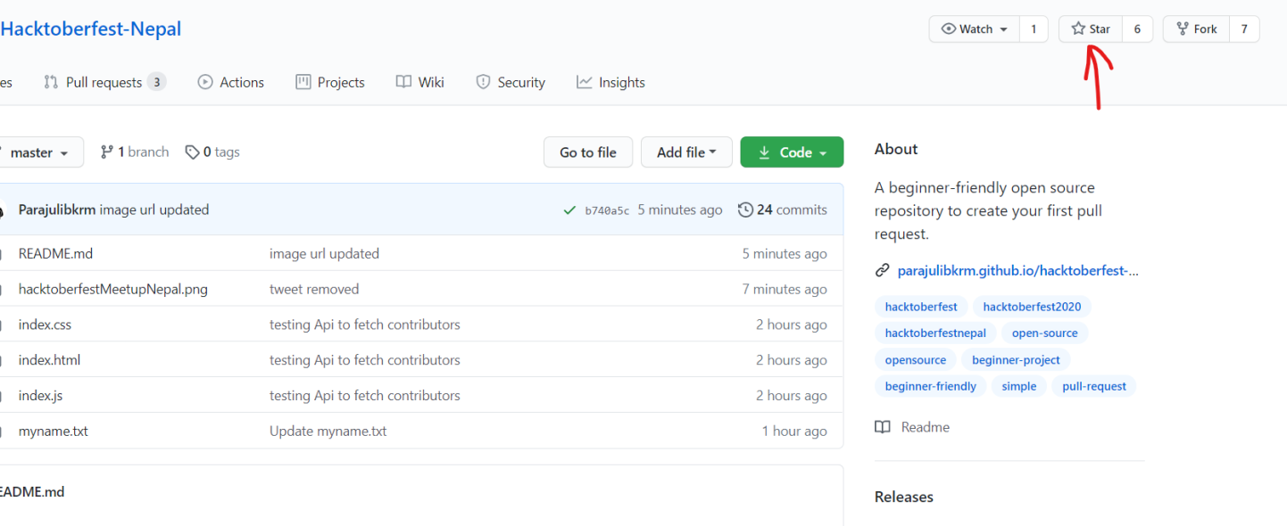Open hacktoberfestMeetupNepal.png file
Screen dimensions: 1287x526
[113, 290]
